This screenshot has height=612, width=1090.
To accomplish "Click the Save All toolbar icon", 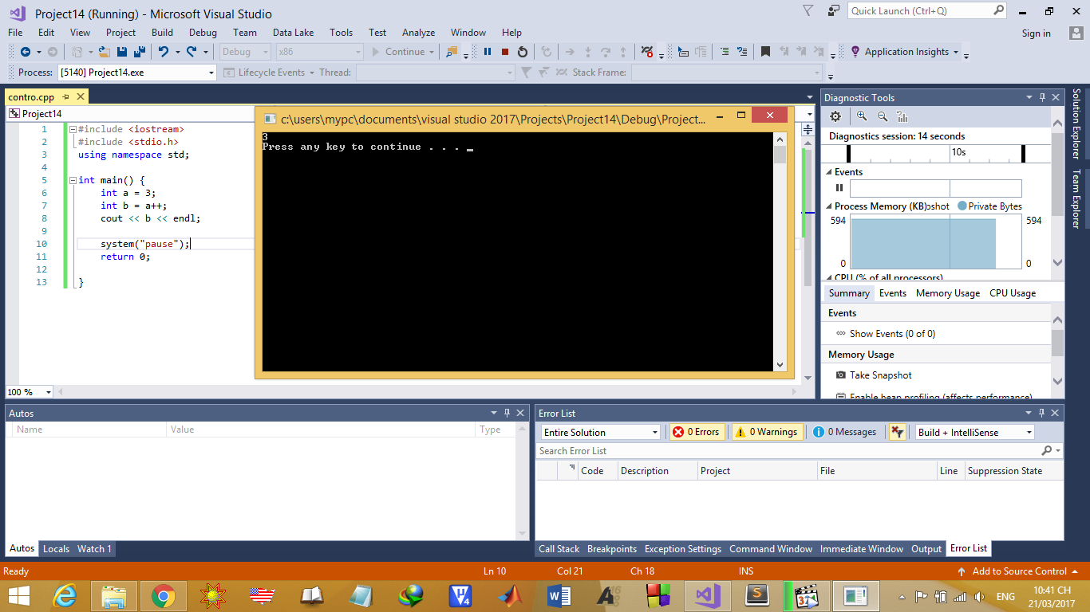I will 139,52.
